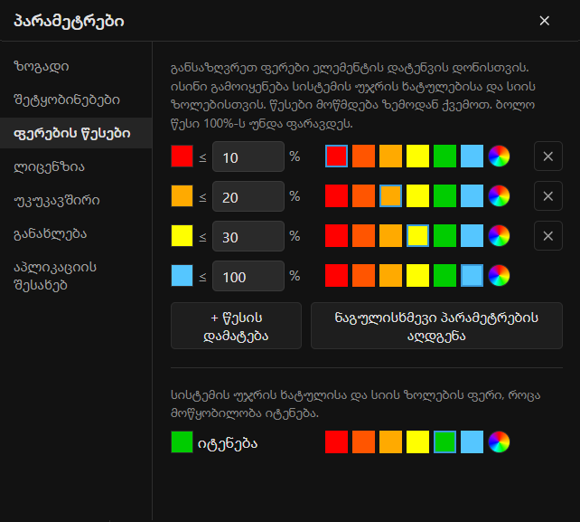Pick yellow for იტენება charging color

[417, 442]
